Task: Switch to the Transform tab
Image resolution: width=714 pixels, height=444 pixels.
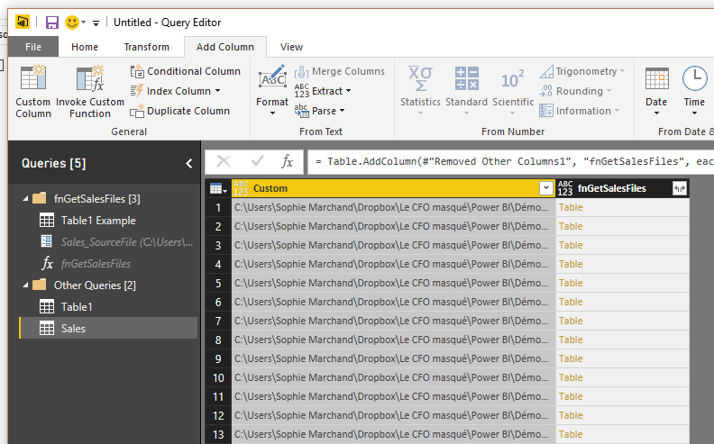Action: (x=146, y=47)
